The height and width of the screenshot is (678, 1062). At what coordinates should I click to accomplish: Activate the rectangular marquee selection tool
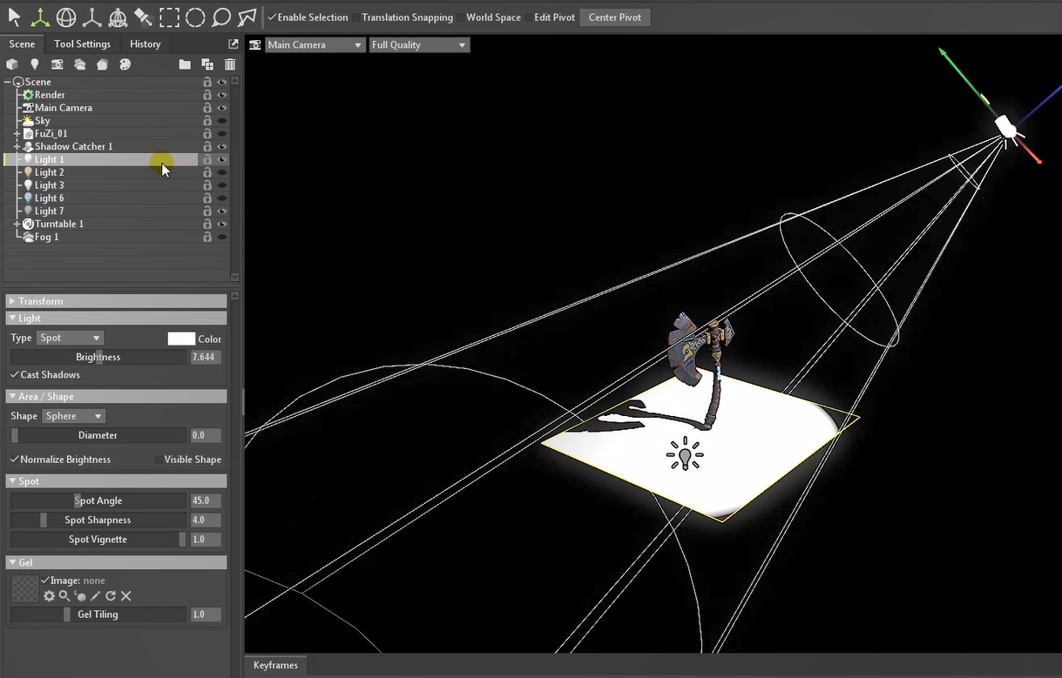tap(169, 17)
